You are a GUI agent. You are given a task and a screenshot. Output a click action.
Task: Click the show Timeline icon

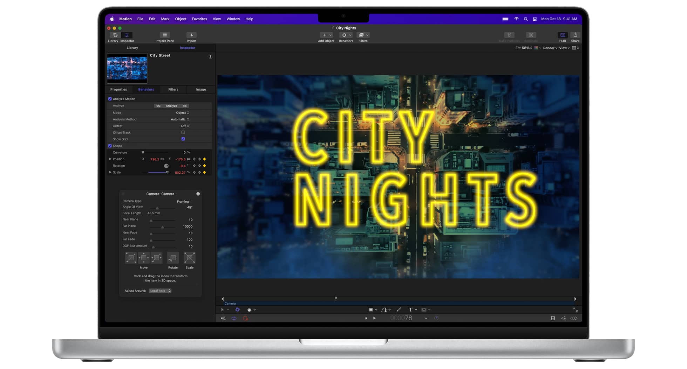coord(553,318)
